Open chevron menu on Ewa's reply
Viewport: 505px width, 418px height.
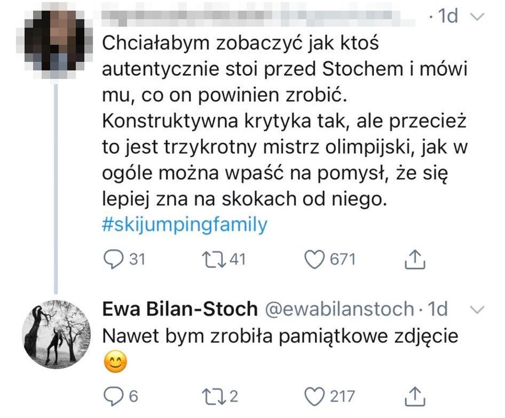[x=476, y=309]
